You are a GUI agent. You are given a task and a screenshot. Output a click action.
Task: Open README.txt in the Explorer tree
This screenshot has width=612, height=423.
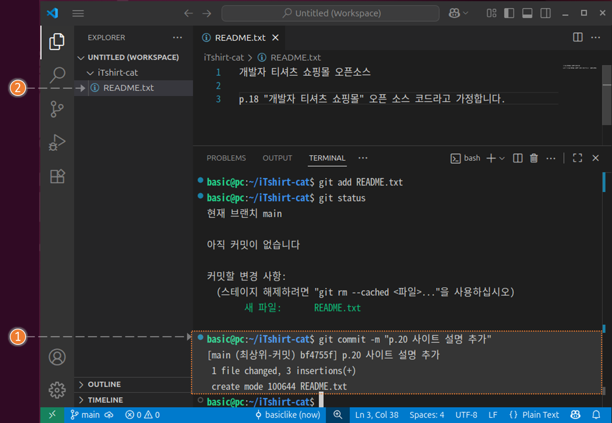click(134, 88)
